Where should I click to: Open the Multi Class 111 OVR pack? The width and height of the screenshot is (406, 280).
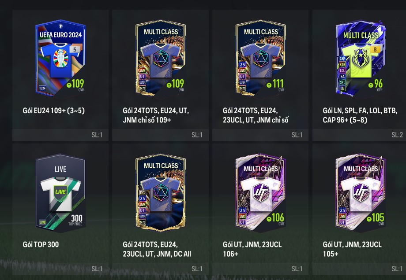click(x=260, y=58)
